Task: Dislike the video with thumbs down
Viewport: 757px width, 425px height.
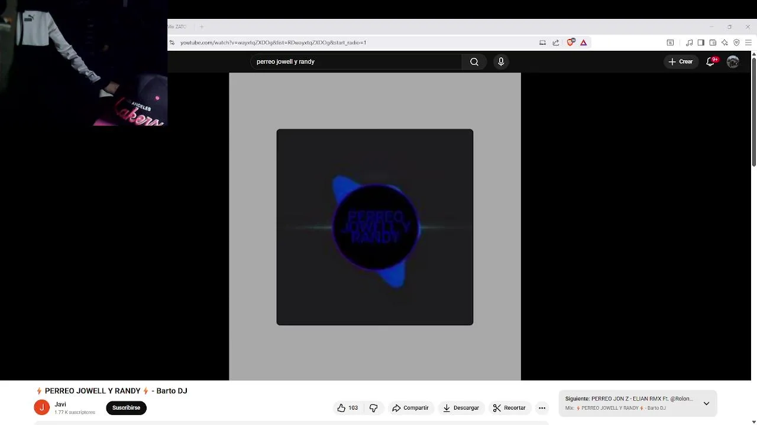Action: click(x=373, y=408)
